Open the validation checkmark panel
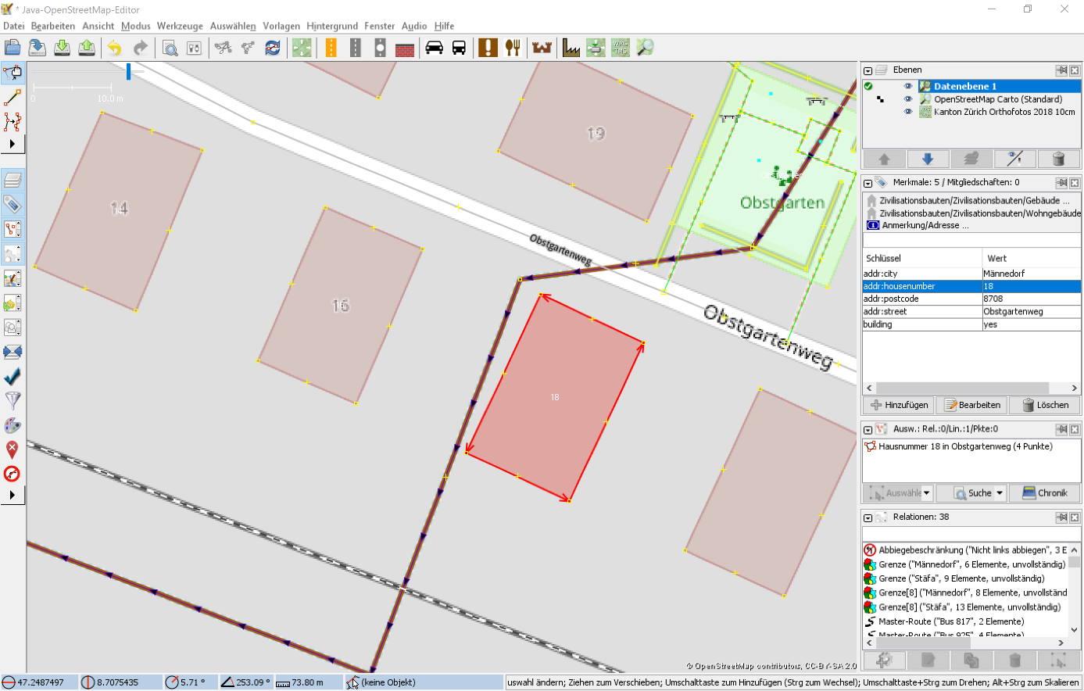This screenshot has width=1084, height=691. 13,377
